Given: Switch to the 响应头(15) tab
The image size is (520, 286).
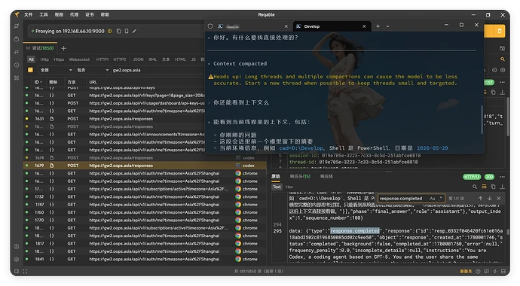Looking at the screenshot, I should click(300, 176).
